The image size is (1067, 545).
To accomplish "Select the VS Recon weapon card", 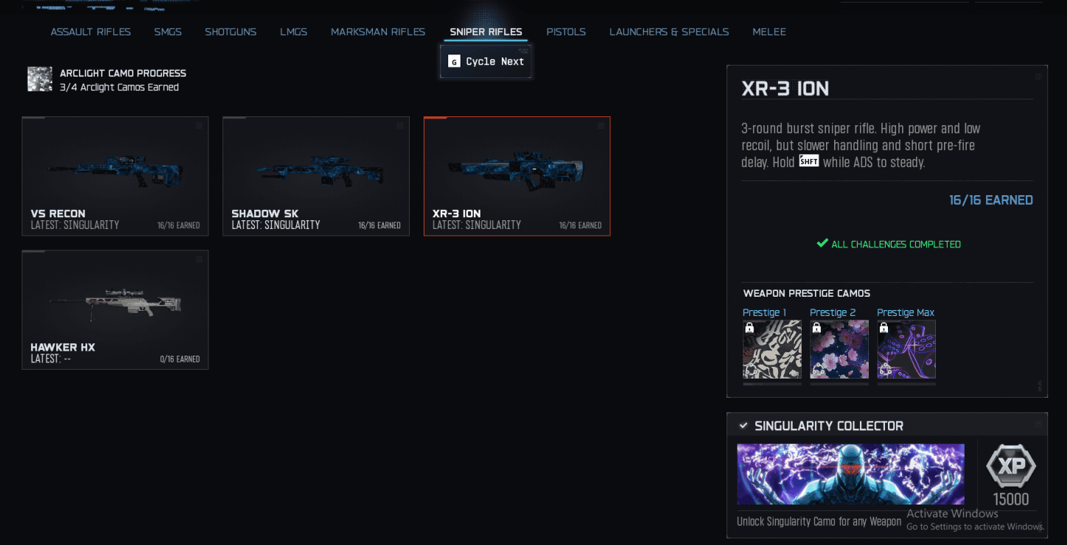I will coord(115,176).
